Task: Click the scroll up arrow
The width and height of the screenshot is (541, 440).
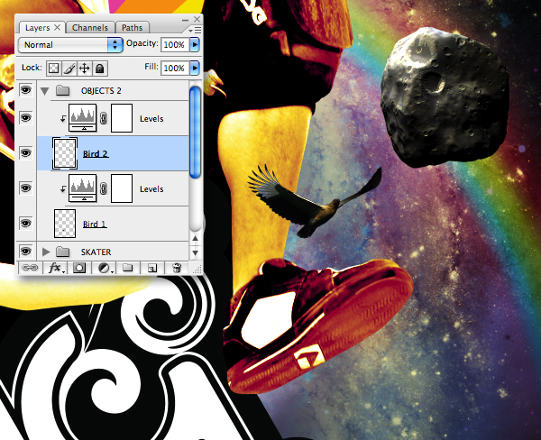Action: click(x=196, y=238)
